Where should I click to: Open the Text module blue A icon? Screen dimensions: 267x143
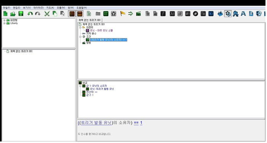pos(243,14)
